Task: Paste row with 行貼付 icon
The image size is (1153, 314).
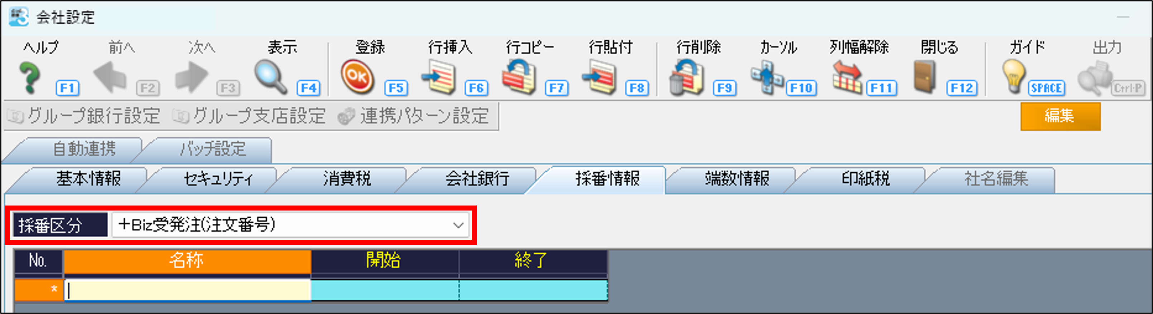Action: [599, 78]
